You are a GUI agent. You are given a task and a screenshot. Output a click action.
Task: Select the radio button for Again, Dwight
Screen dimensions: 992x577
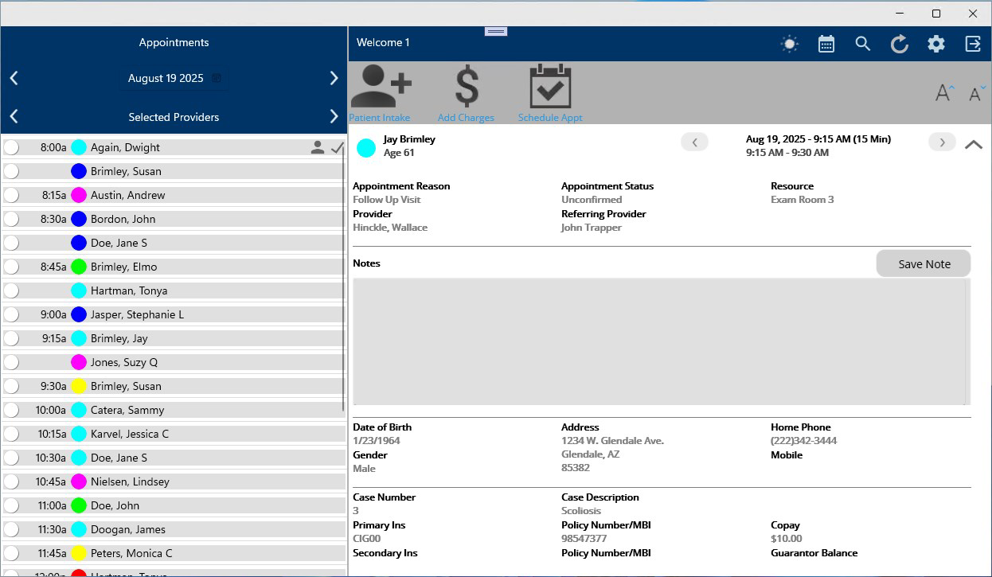click(11, 147)
